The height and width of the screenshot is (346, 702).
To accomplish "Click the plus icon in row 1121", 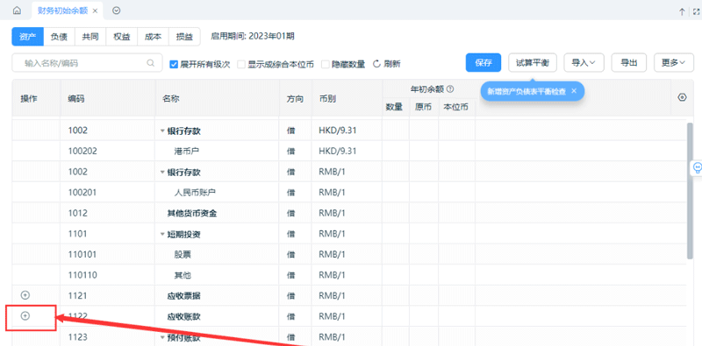I will 25,295.
